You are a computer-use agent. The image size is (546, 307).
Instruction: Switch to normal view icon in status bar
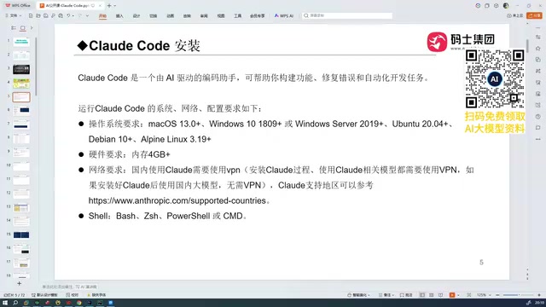tap(422, 295)
